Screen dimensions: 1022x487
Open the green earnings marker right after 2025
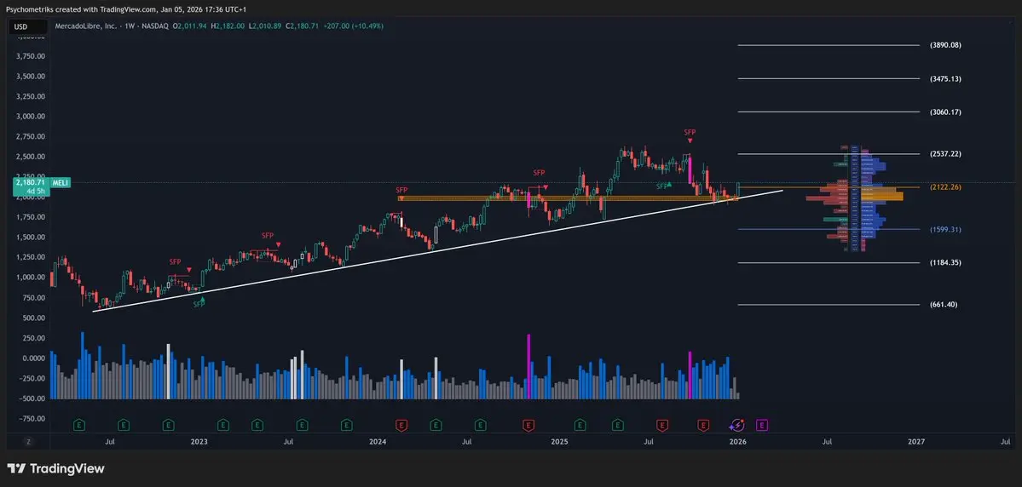pyautogui.click(x=580, y=425)
